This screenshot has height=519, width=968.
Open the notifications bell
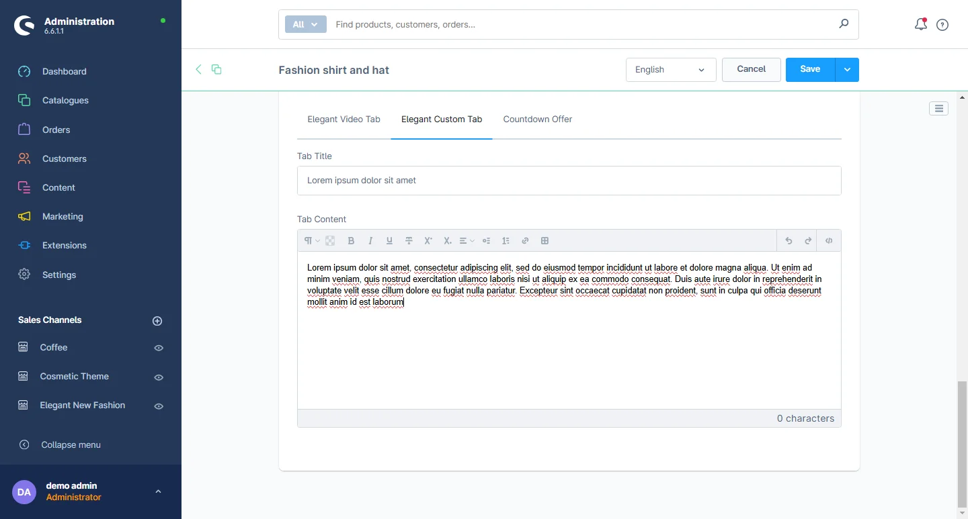(x=920, y=25)
